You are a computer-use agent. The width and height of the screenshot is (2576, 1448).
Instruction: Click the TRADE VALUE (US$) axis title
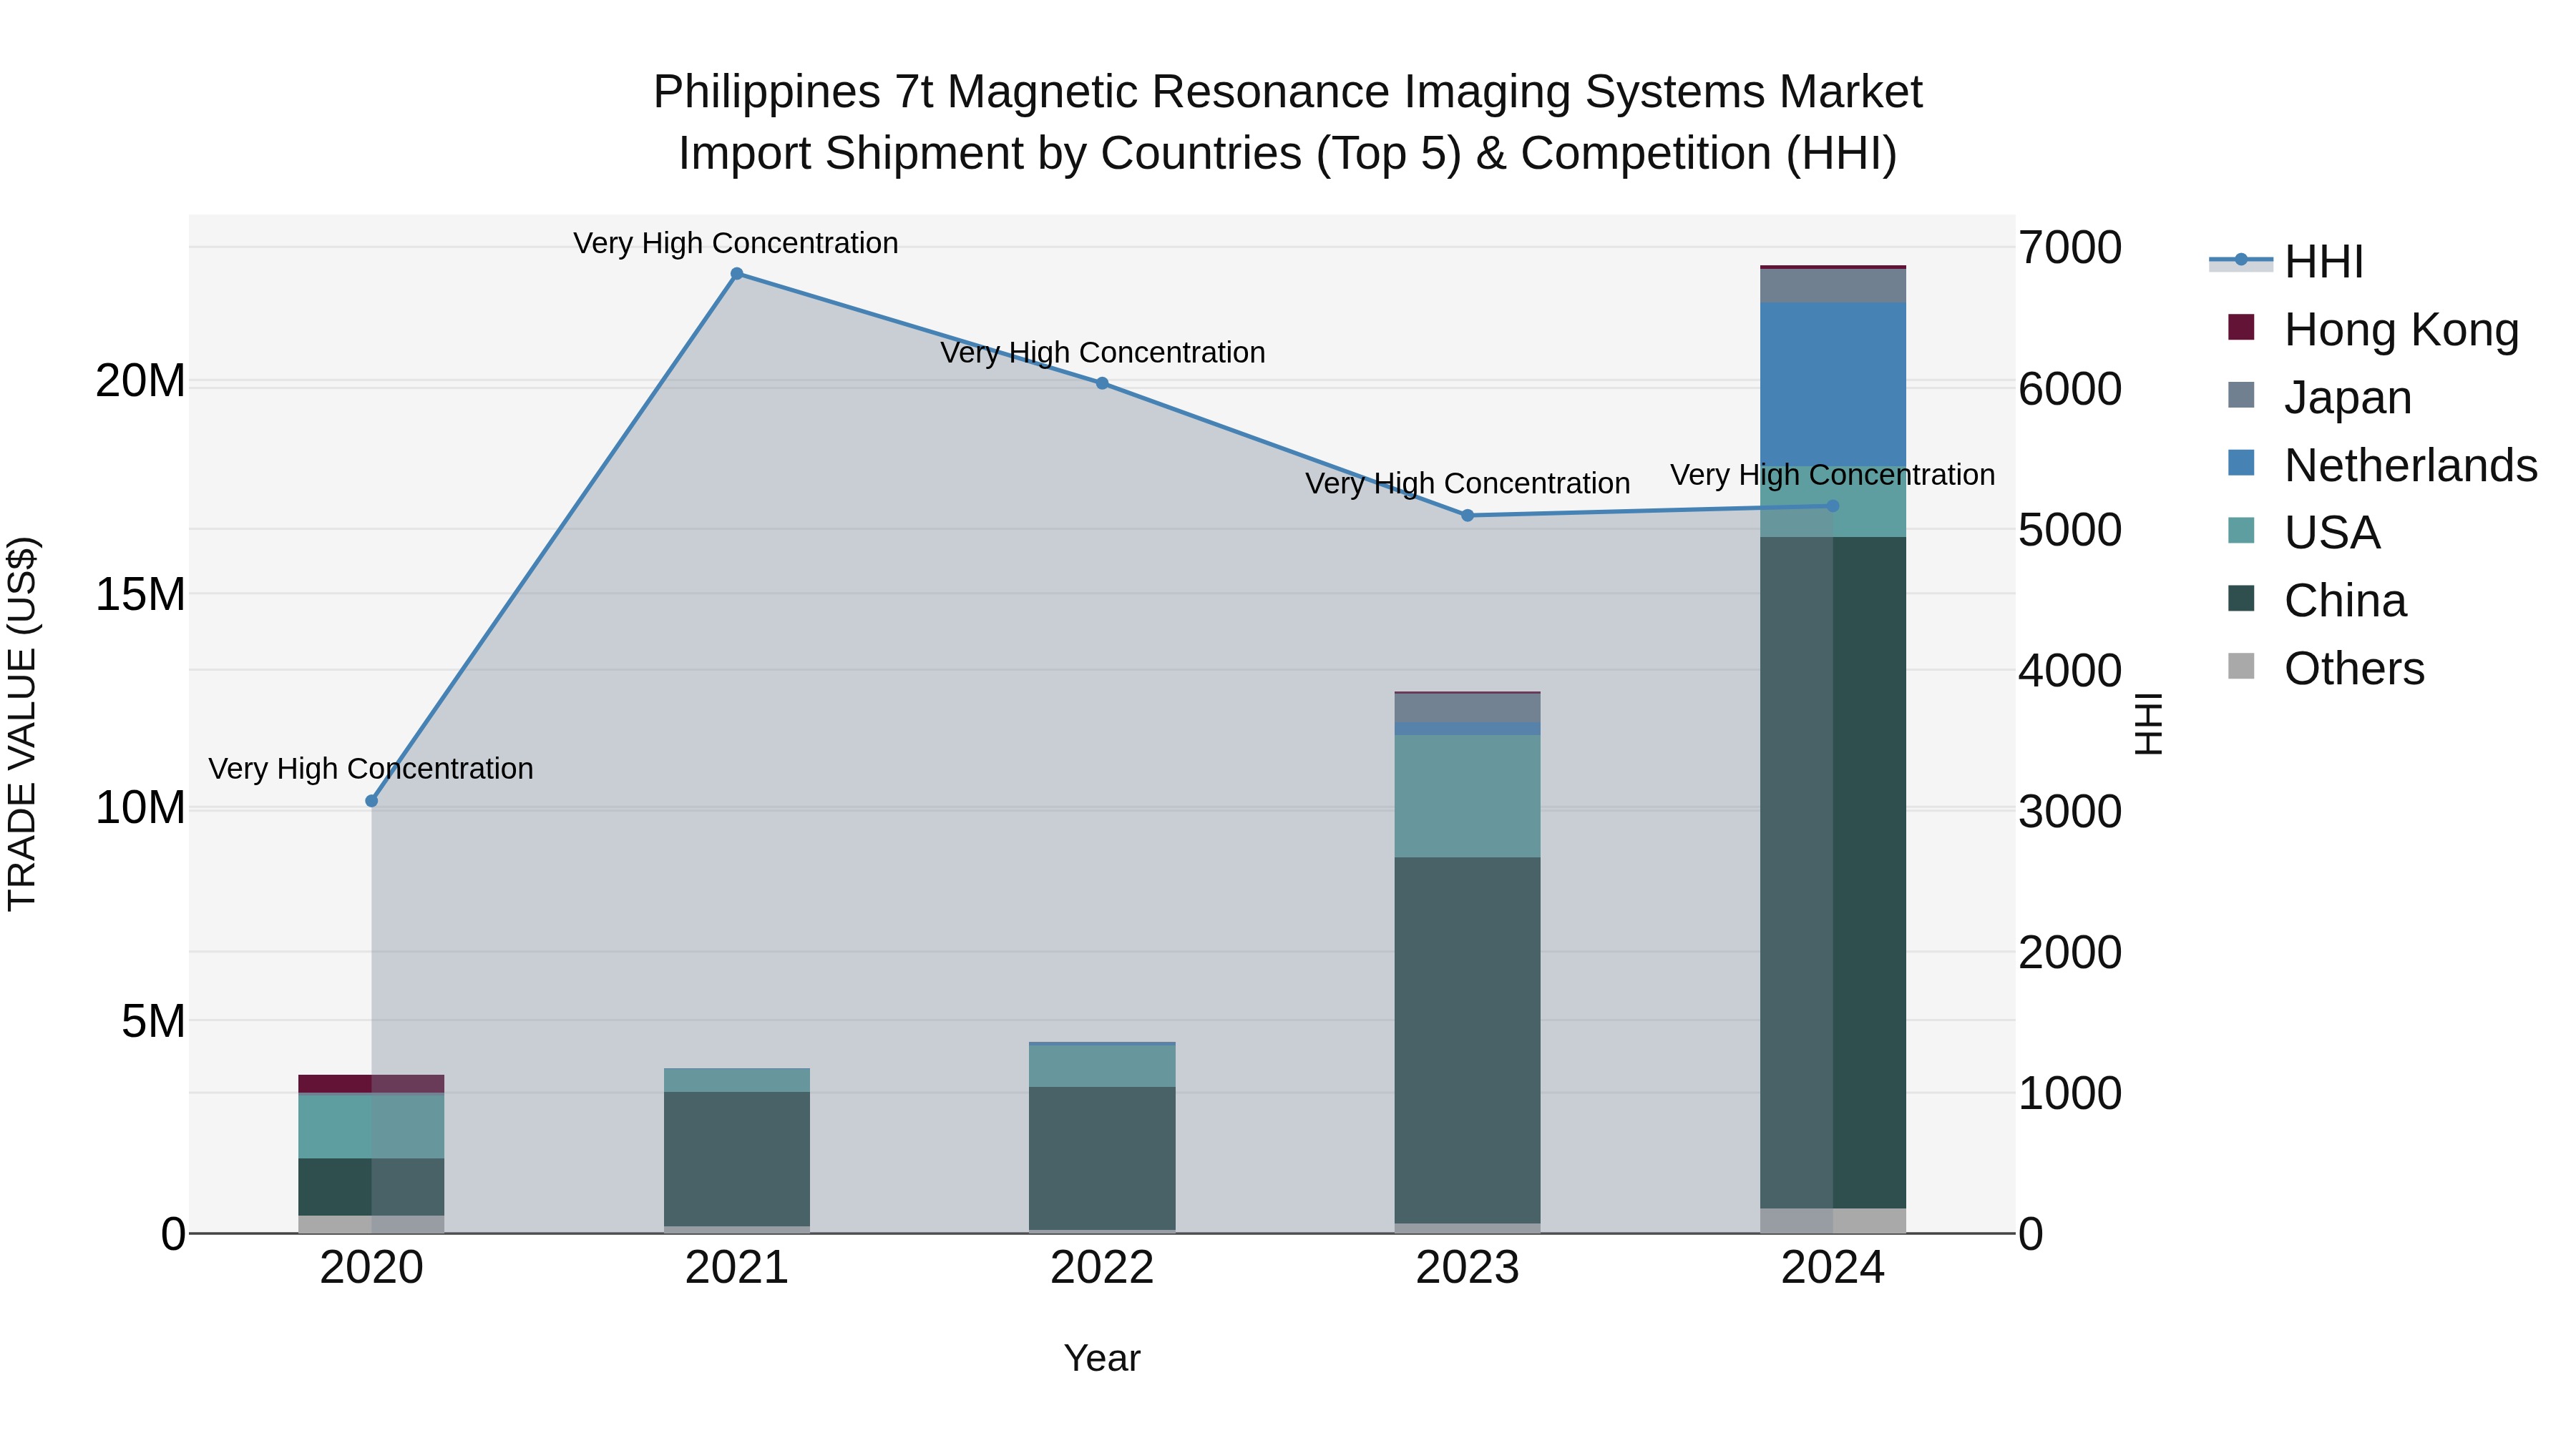22,724
